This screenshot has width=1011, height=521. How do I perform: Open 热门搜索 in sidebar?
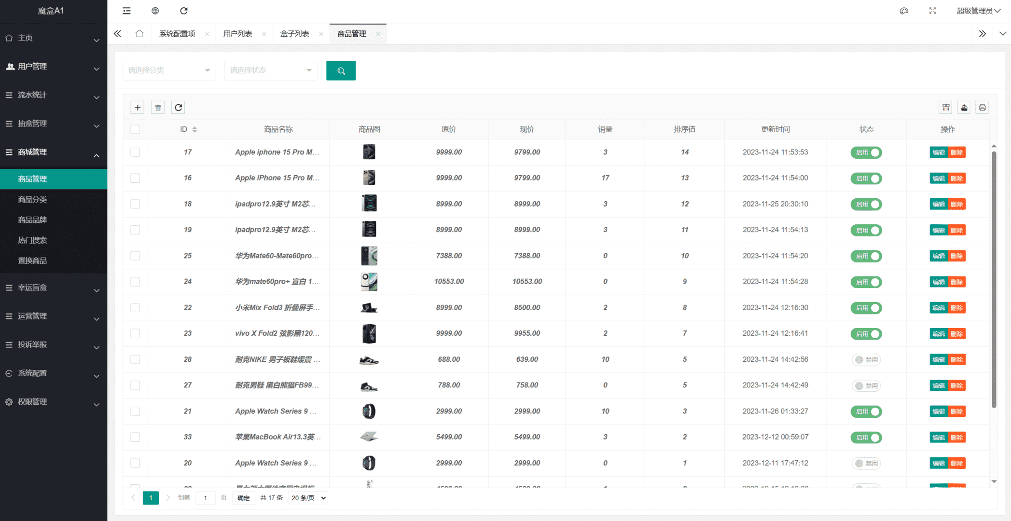(54, 240)
